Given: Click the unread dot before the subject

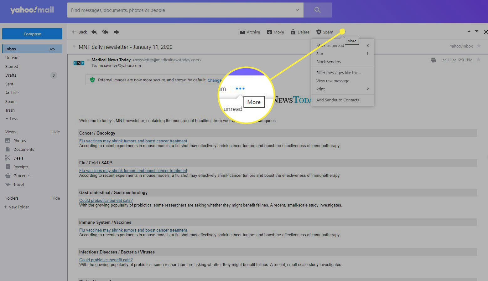Looking at the screenshot, I should tap(74, 46).
